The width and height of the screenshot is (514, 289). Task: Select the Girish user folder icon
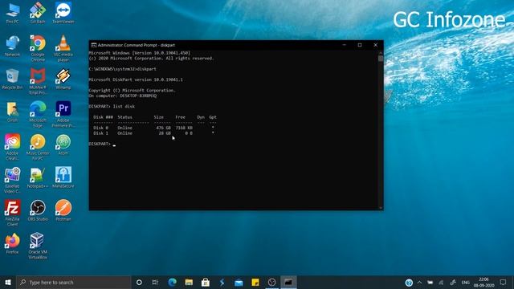13,112
